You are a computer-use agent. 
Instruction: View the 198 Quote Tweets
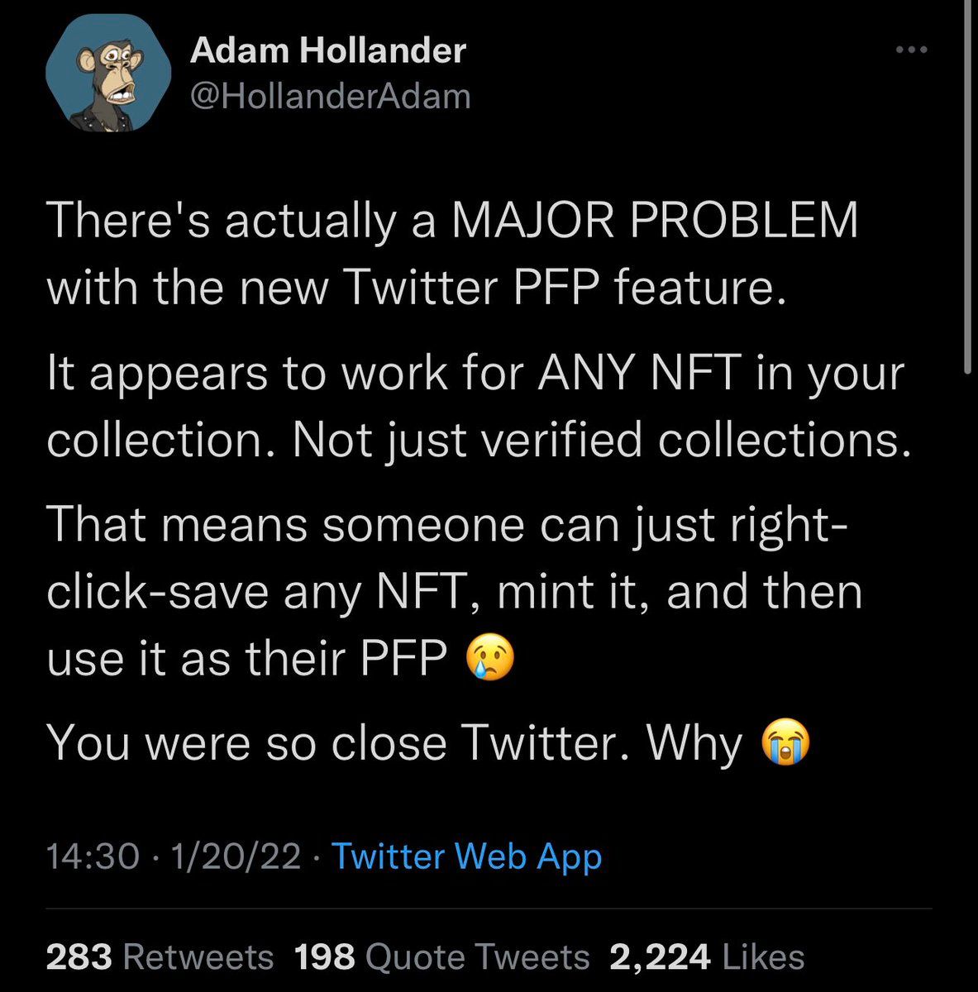tap(441, 957)
